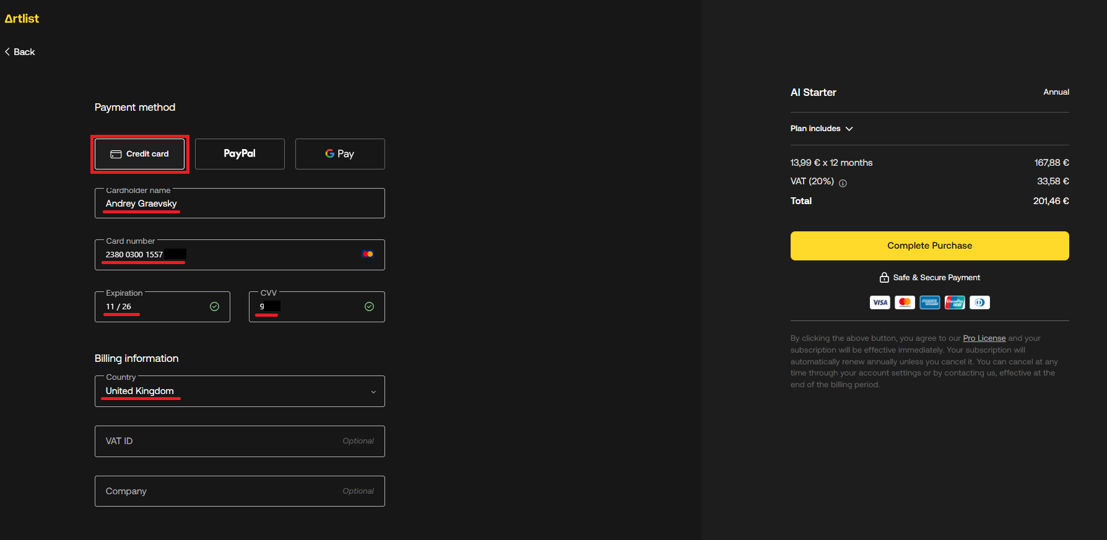
Task: Click the Visa card logo
Action: (880, 302)
